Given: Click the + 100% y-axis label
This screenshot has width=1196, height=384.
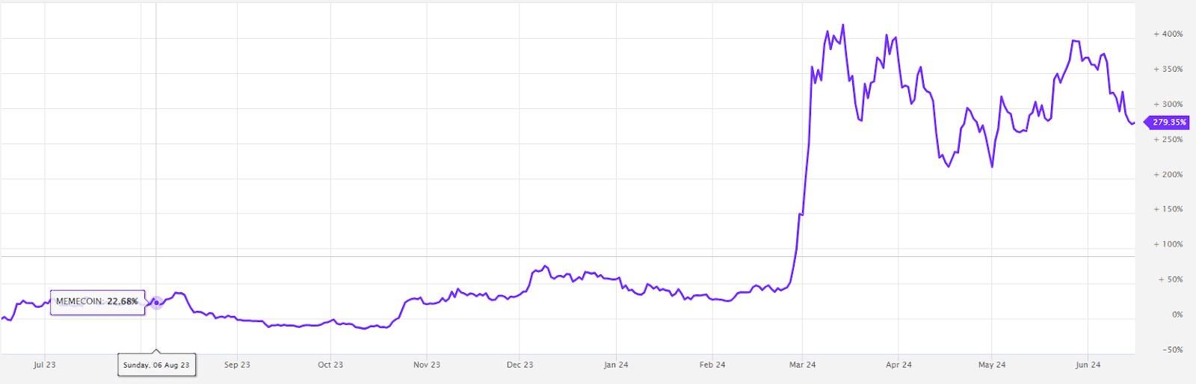Looking at the screenshot, I should [x=1168, y=244].
